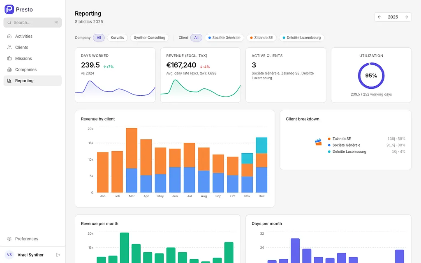
Task: Click the November bar in Revenue by client
Action: (247, 173)
